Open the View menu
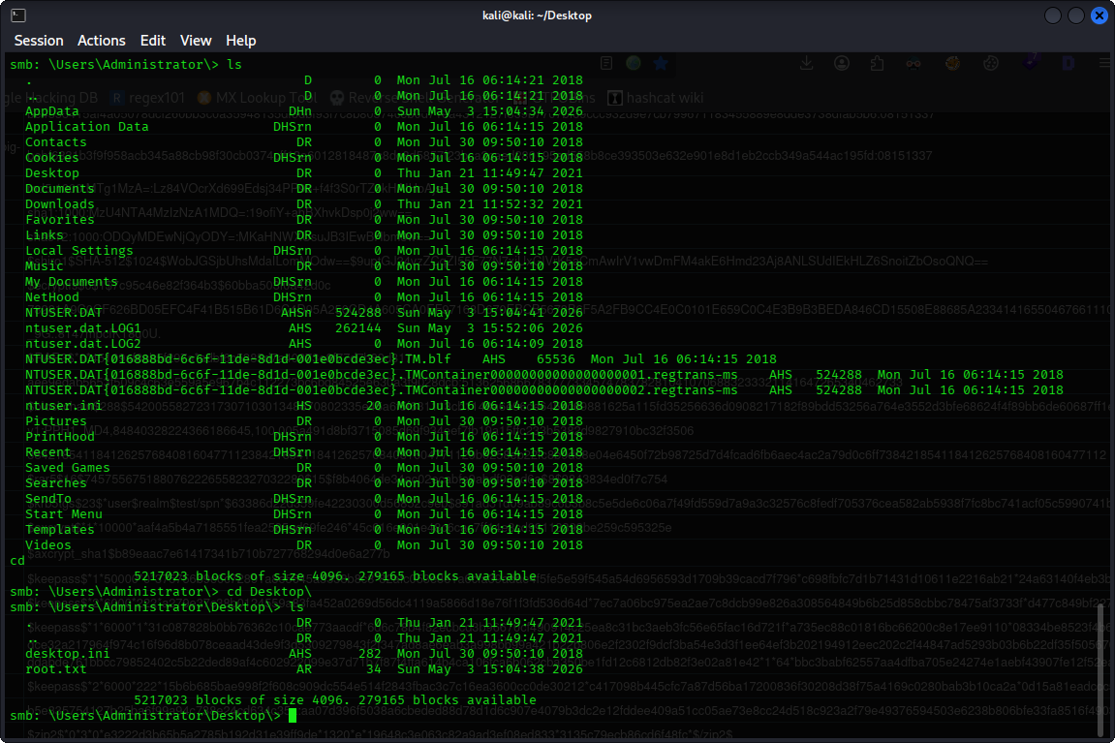The image size is (1115, 743). 196,41
